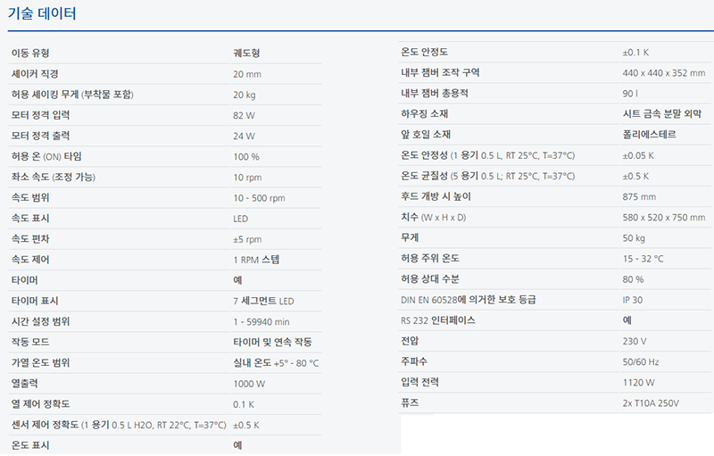Click the 가열 온도 범위 label
The width and height of the screenshot is (714, 456).
(x=40, y=362)
